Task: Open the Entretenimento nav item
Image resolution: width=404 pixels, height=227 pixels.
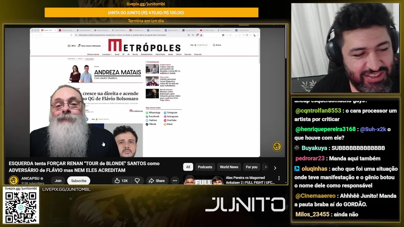Action: click(146, 54)
